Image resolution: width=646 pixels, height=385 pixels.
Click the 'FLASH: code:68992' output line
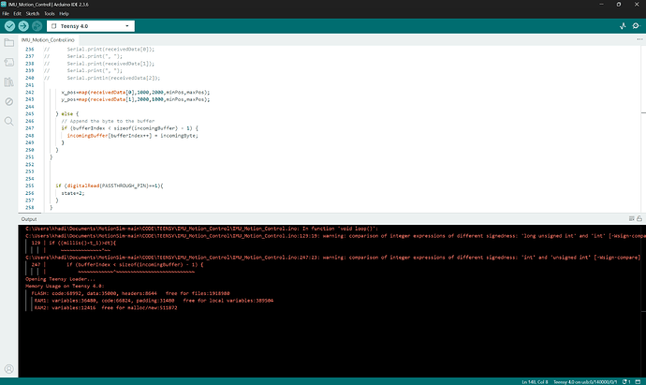coord(130,293)
